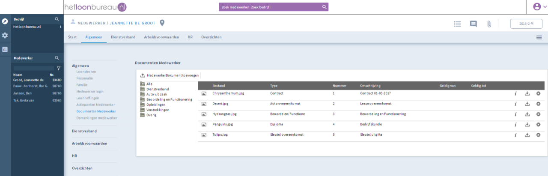The image size is (548, 176).
Task: Open the period selector 2018-2-M
Action: click(x=526, y=24)
